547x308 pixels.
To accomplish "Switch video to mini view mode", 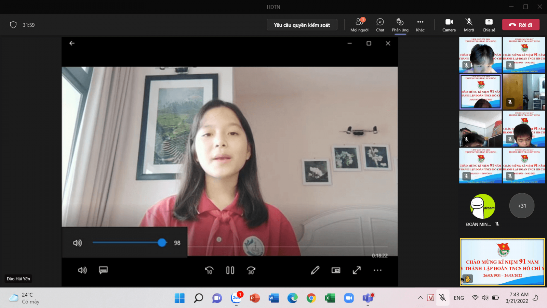I will click(x=336, y=270).
